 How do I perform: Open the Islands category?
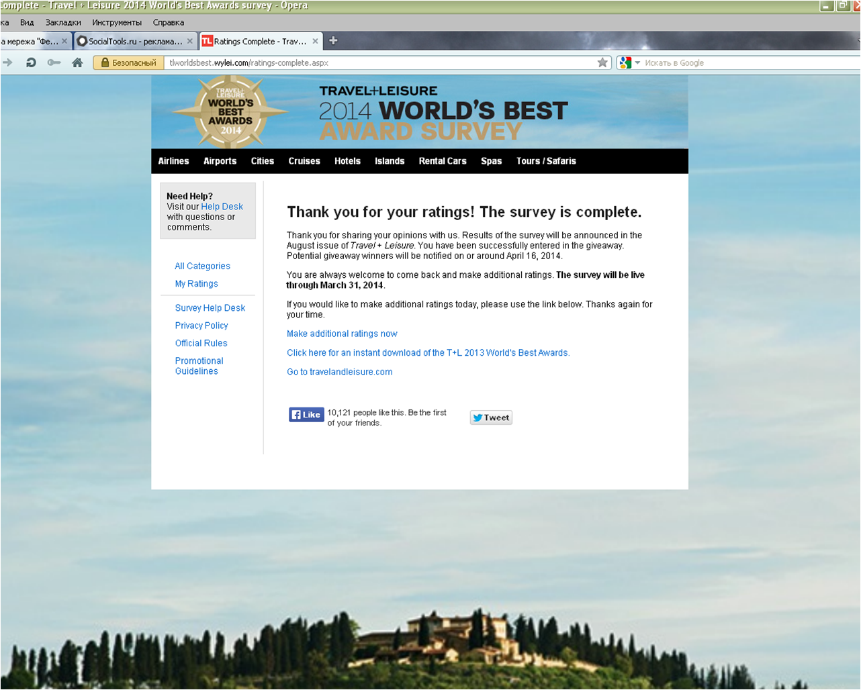tap(390, 161)
